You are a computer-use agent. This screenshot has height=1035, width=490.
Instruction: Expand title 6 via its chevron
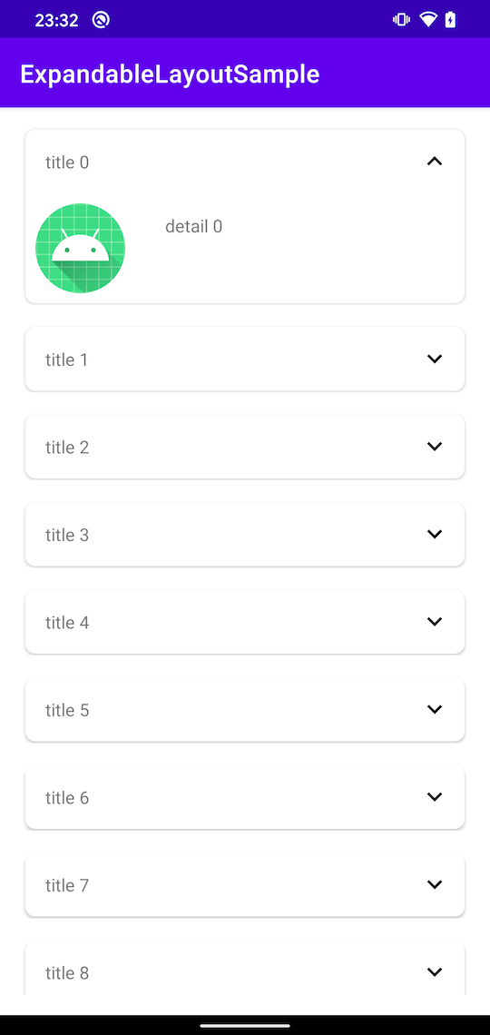(x=434, y=797)
